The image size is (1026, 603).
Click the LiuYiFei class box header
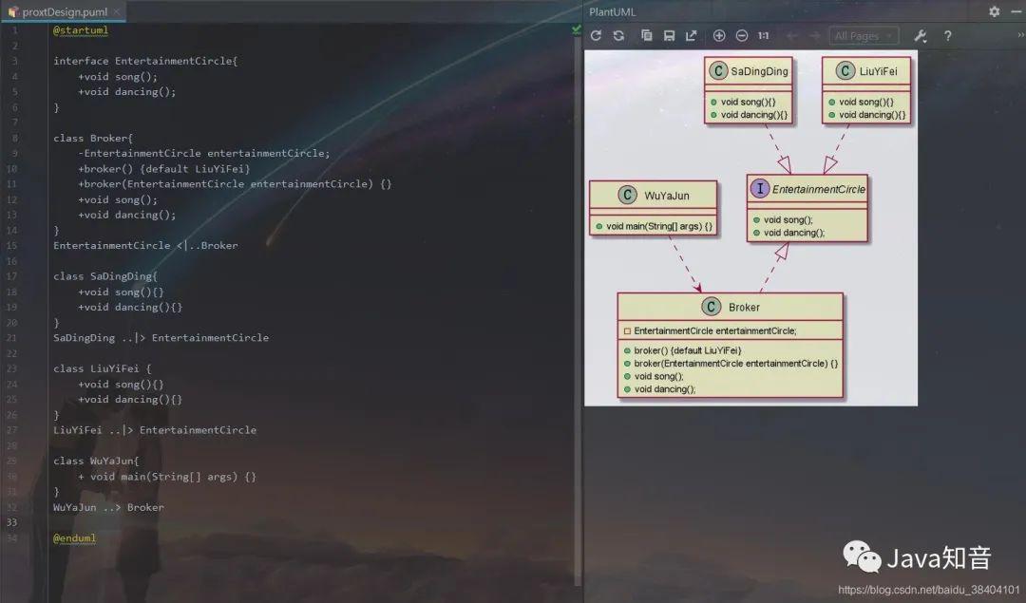[866, 70]
